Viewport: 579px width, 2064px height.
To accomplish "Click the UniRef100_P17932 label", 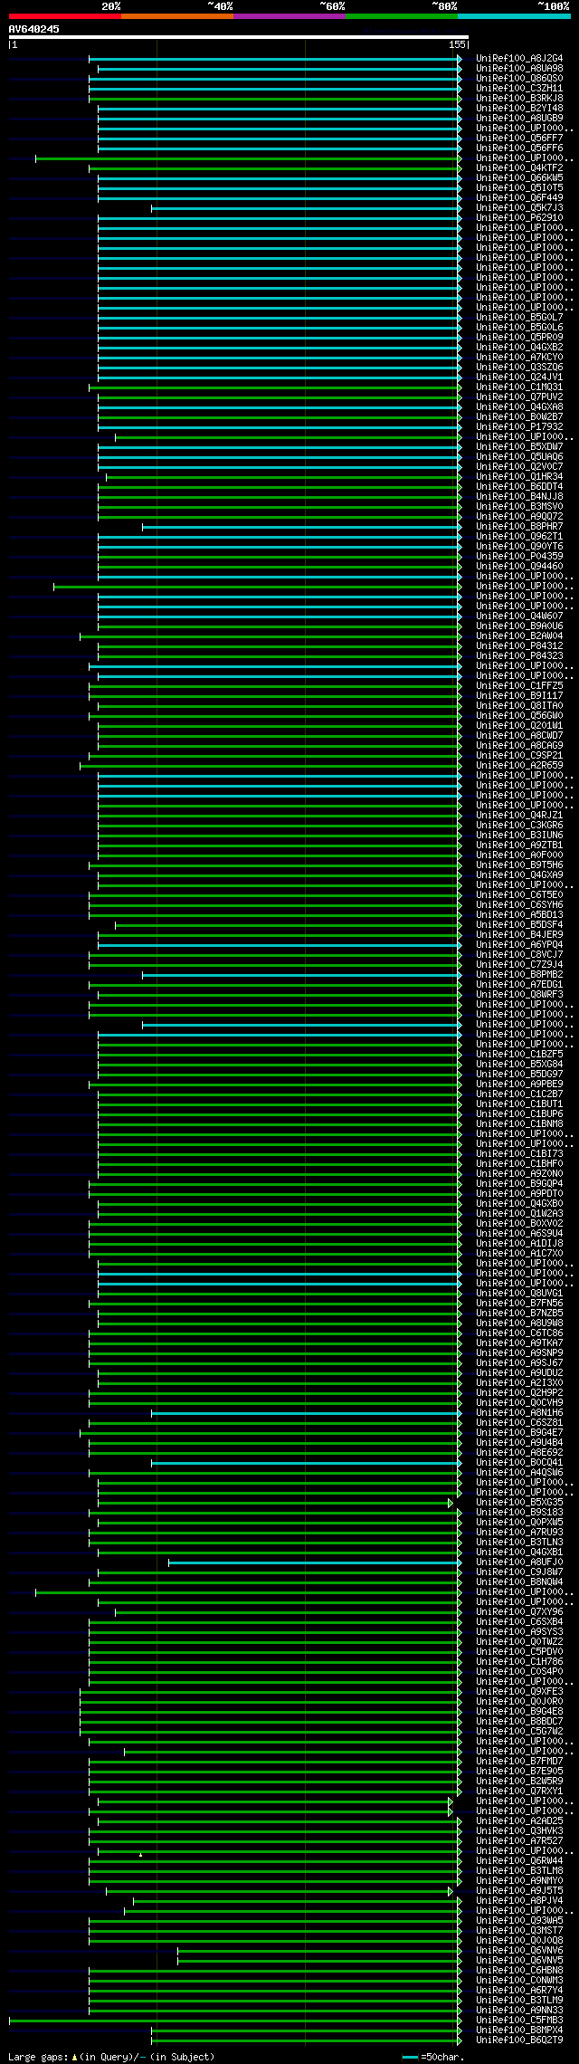I will [x=519, y=426].
